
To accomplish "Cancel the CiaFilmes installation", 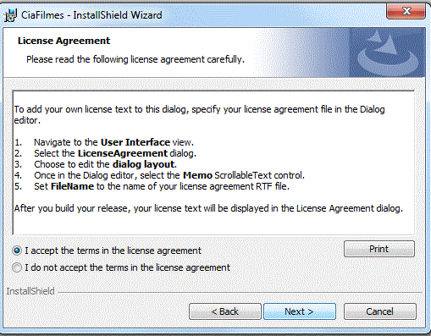I will [379, 311].
